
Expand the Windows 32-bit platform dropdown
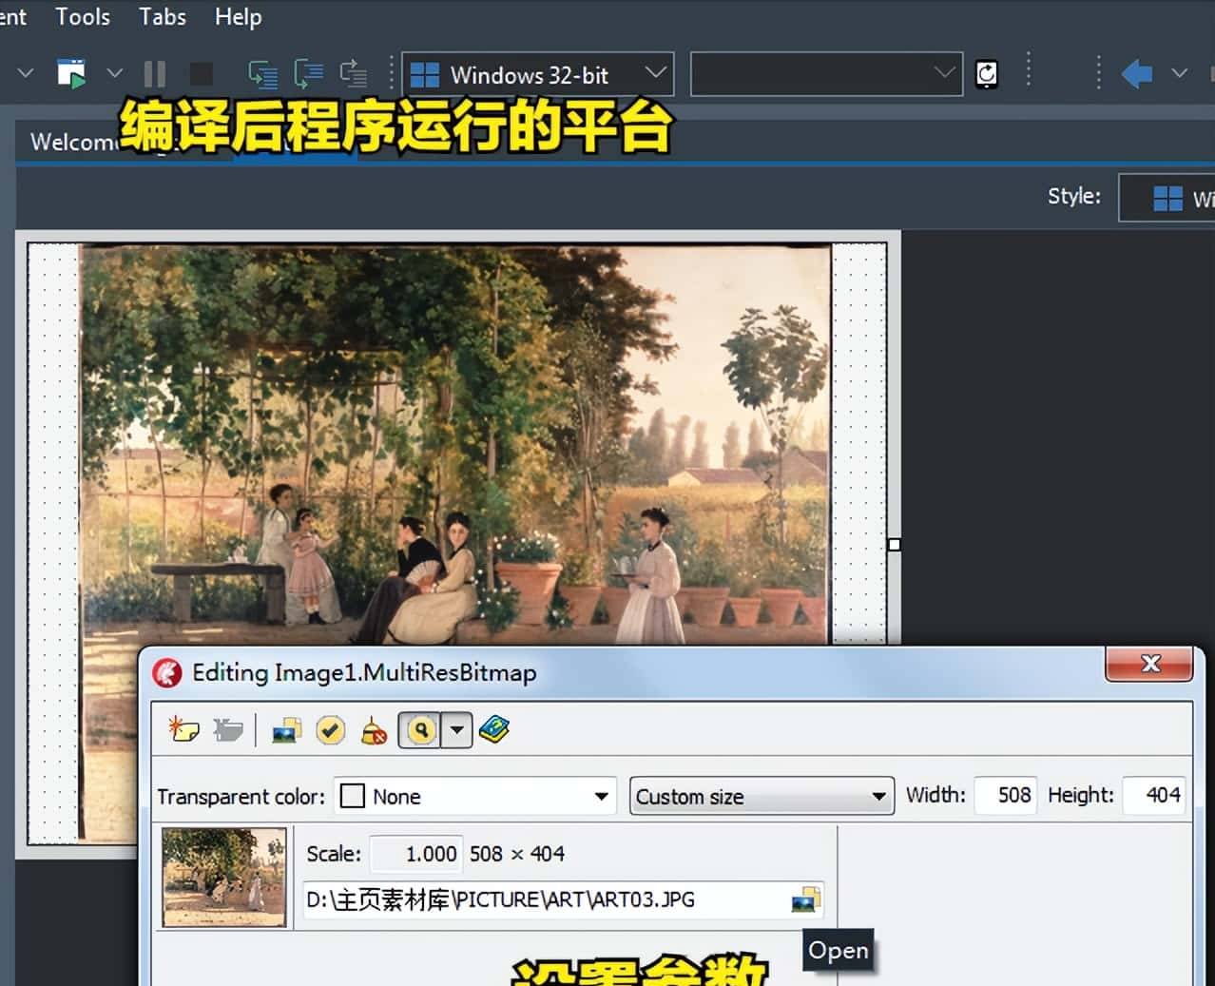655,73
